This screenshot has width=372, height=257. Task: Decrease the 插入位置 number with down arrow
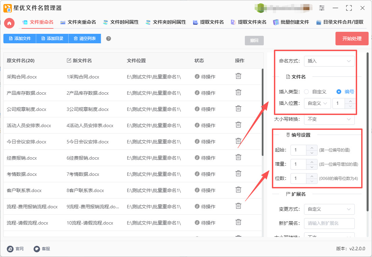(x=350, y=106)
